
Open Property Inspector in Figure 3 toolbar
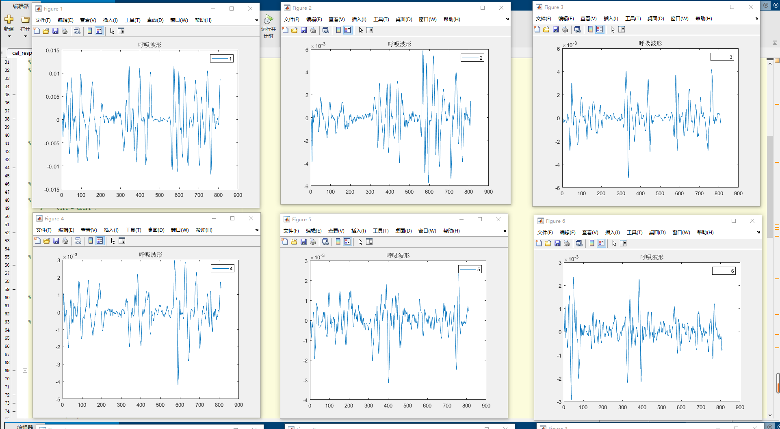pyautogui.click(x=622, y=29)
